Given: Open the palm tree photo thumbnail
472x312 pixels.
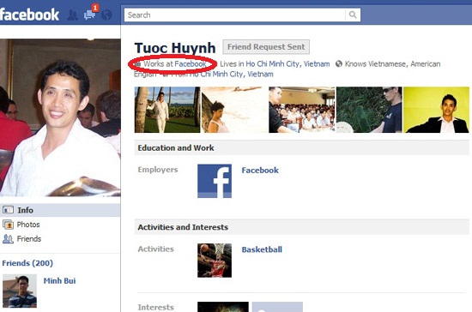Looking at the screenshot, I should (167, 110).
